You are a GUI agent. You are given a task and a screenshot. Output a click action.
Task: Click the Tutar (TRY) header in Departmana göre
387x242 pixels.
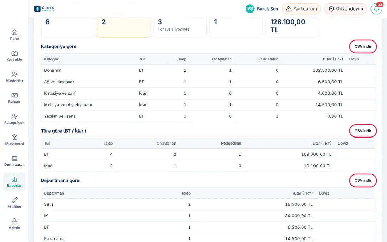pos(302,193)
